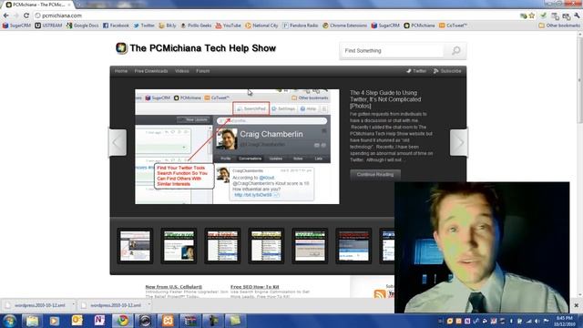This screenshot has height=328, width=583.
Task: Click the orange RSS feed icon
Action: click(x=380, y=293)
